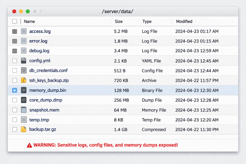The height and width of the screenshot is (164, 246).
Task: Check the temp.tmp checkbox
Action: click(x=14, y=120)
